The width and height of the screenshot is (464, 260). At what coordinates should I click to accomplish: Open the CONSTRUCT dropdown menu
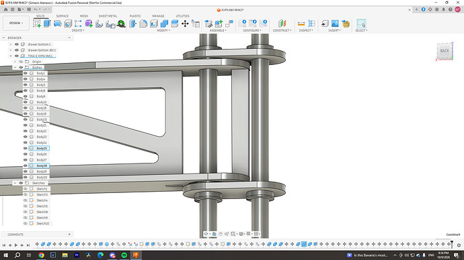282,30
